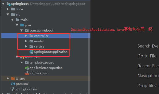Select the controller package label

41,36
